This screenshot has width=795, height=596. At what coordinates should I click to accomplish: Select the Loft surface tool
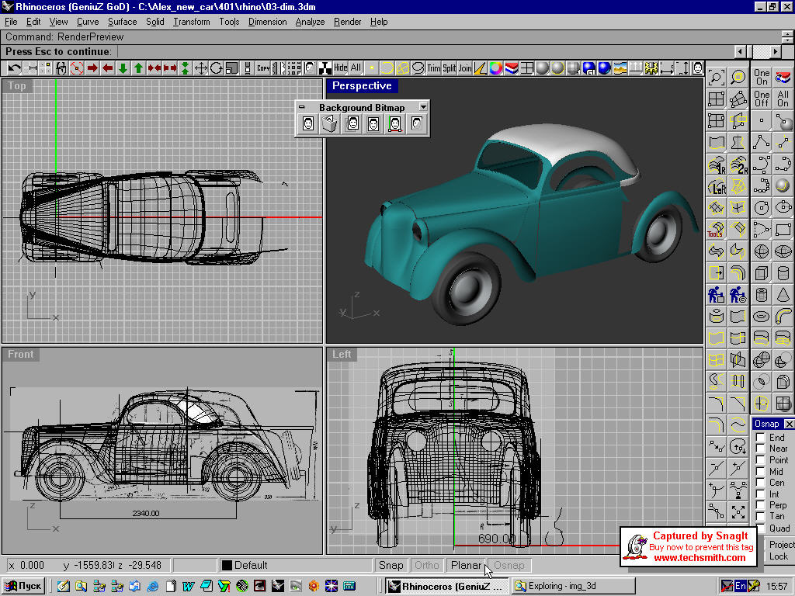pyautogui.click(x=717, y=186)
